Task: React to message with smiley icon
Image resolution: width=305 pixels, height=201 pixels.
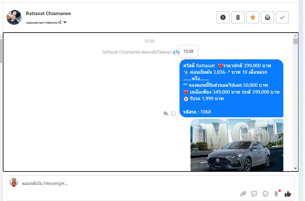Action: point(173,113)
